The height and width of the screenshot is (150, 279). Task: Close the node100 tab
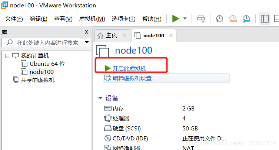click(x=171, y=35)
